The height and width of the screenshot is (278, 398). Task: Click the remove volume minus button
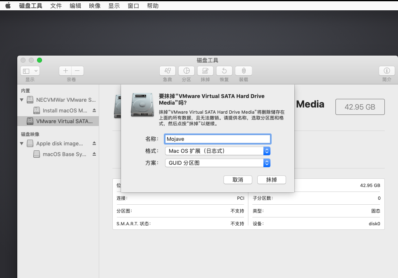point(77,71)
